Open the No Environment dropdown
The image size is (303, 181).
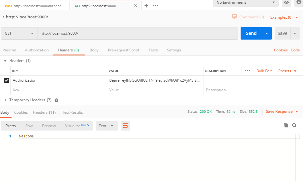coord(245,3)
